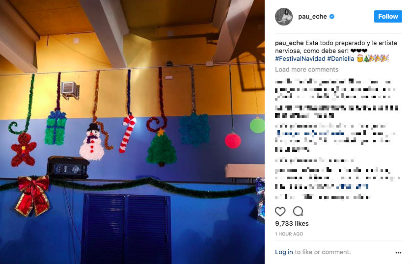Open the #FestivalNavidad hashtag
This screenshot has height=264, width=412.
click(x=300, y=58)
